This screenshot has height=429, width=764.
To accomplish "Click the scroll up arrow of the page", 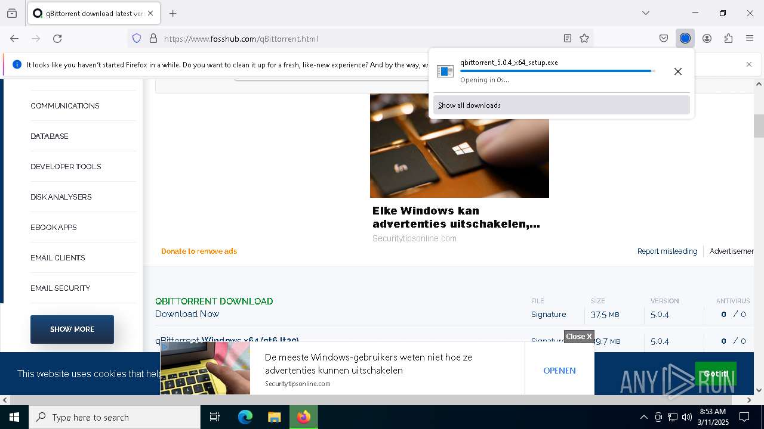I will click(759, 84).
